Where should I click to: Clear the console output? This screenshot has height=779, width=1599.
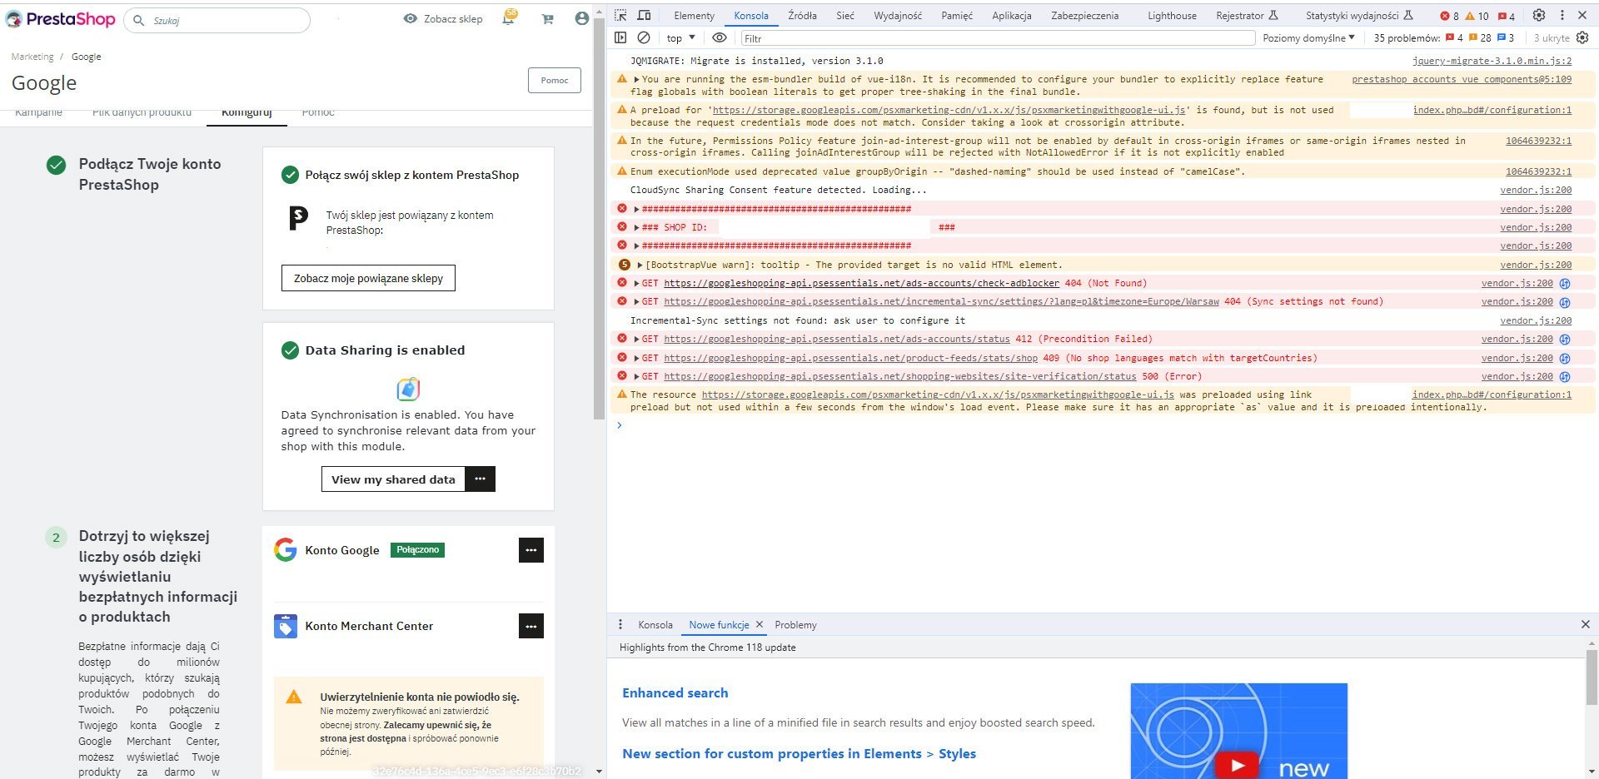click(x=644, y=37)
